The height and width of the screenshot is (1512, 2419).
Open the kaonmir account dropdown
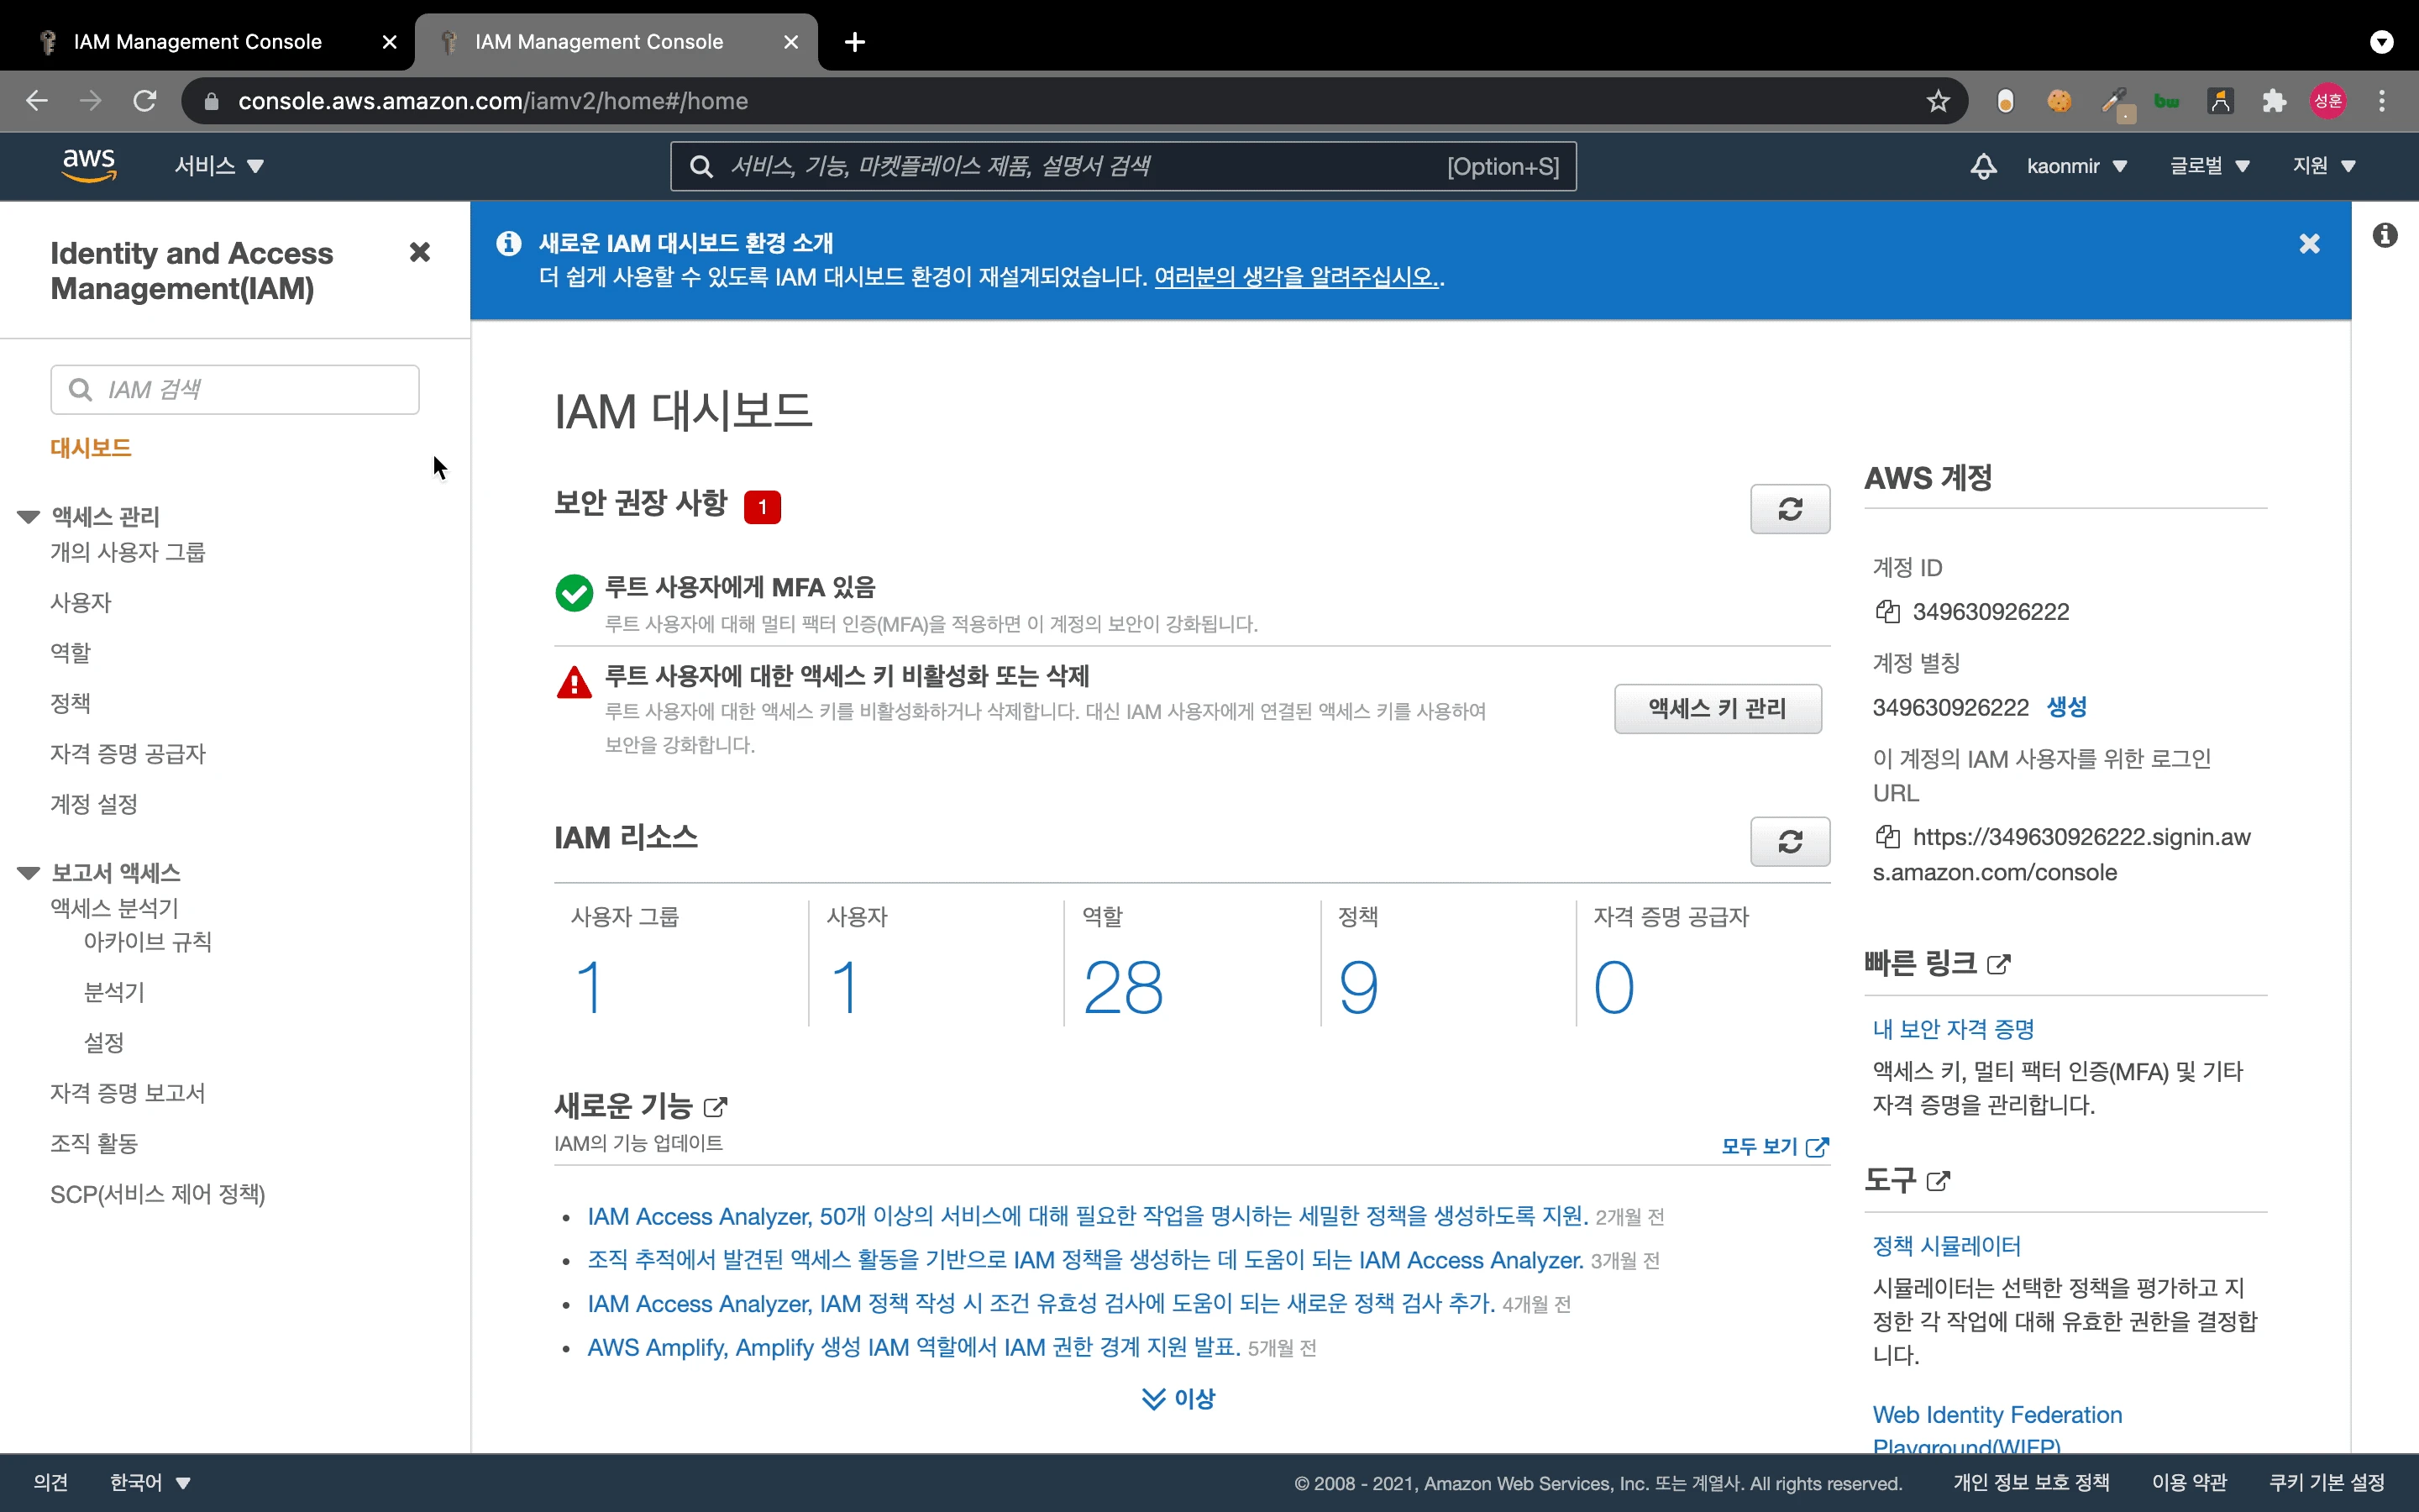click(x=2076, y=166)
